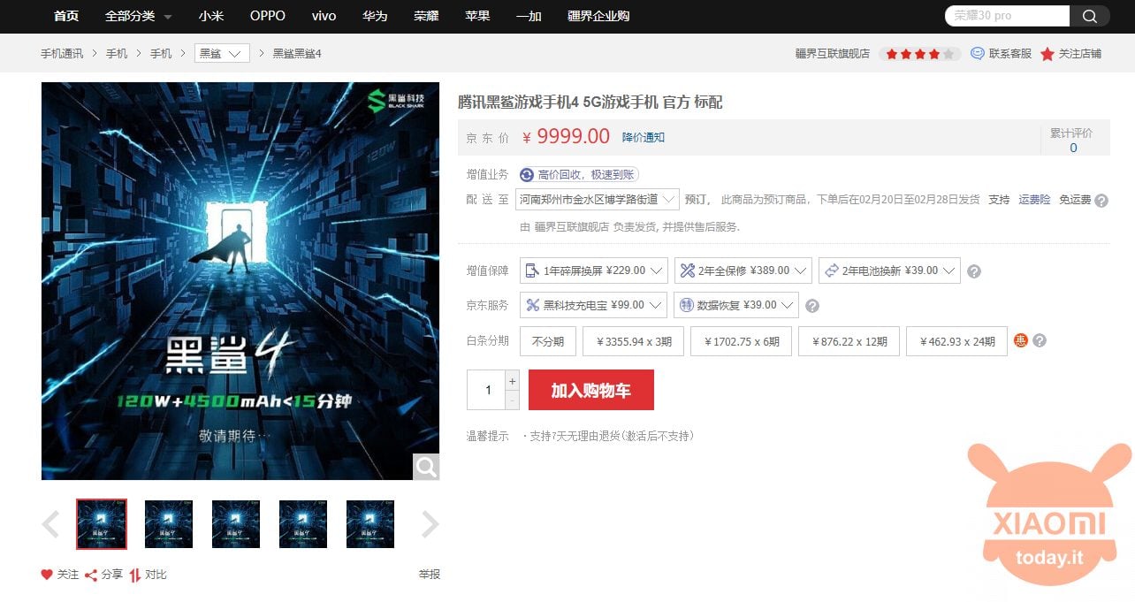This screenshot has height=602, width=1135.
Task: Click the search magnifier button
Action: [x=1090, y=16]
